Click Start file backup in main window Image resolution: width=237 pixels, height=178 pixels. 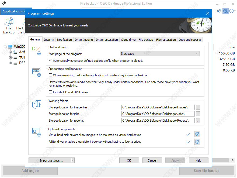click(x=207, y=170)
